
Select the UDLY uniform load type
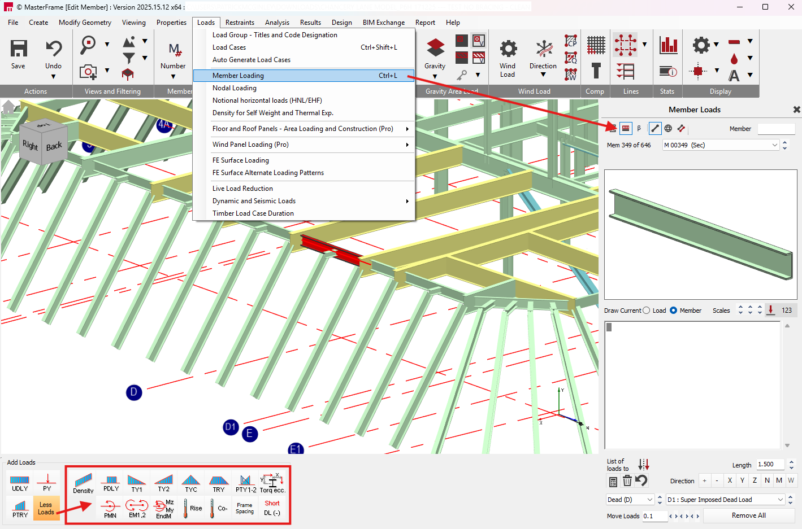pyautogui.click(x=20, y=483)
